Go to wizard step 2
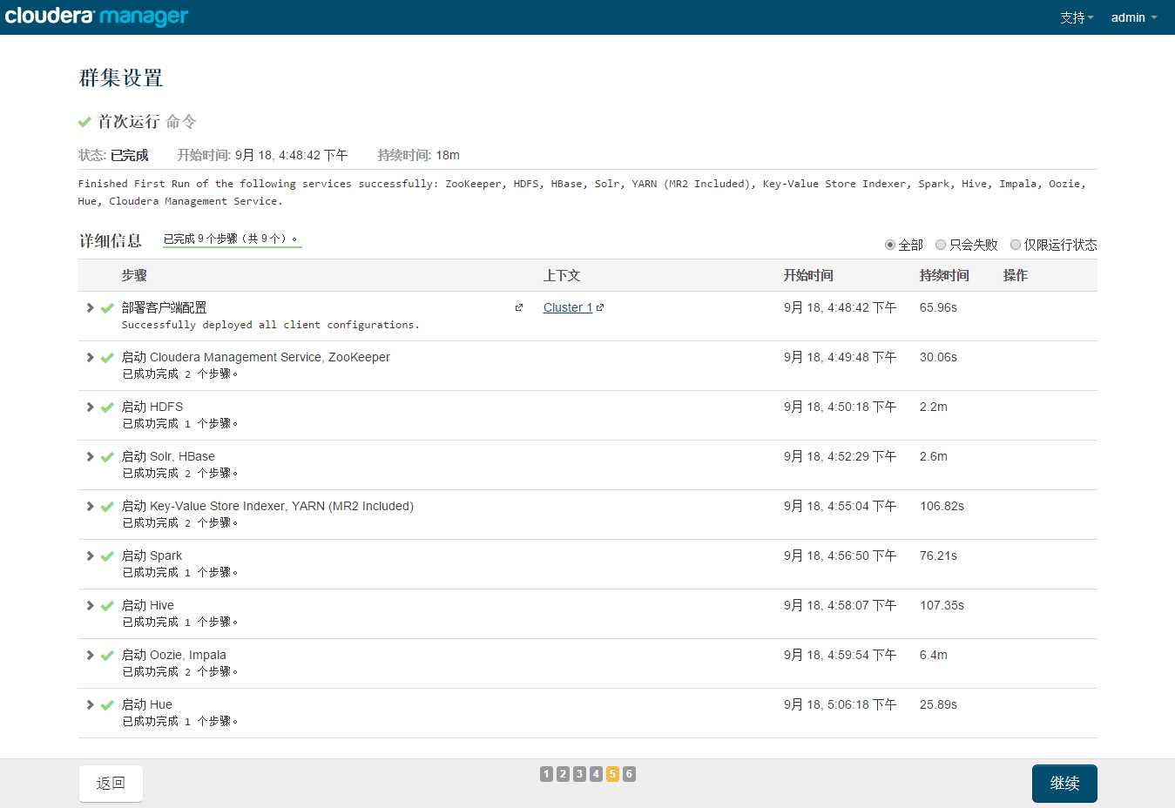 (x=563, y=774)
